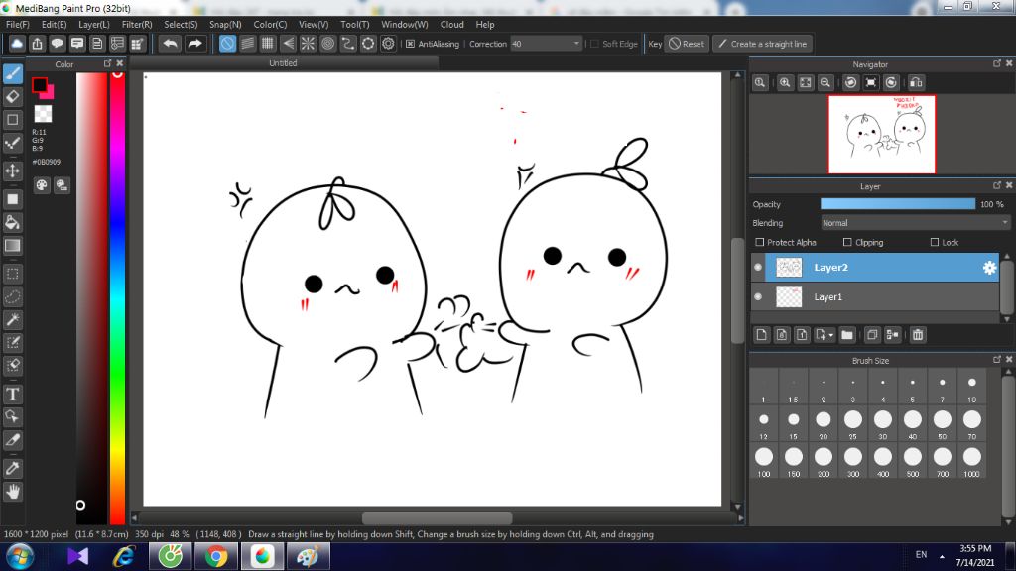
Task: Choose brush size 10
Action: point(971,388)
